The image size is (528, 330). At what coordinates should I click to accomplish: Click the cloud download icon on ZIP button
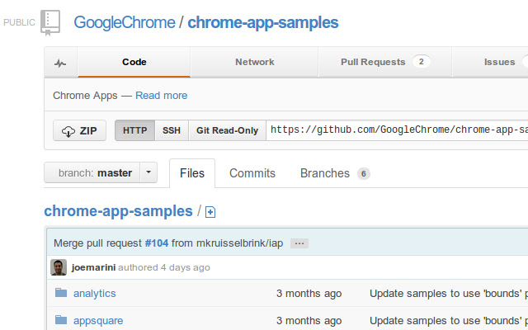pos(68,131)
